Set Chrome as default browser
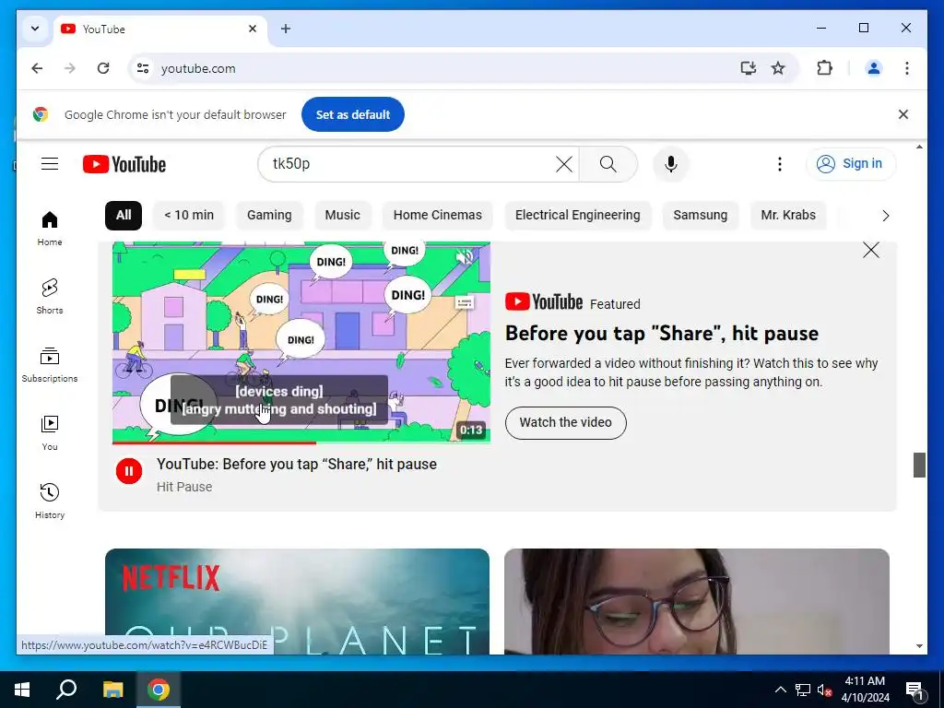The image size is (944, 708). [353, 114]
